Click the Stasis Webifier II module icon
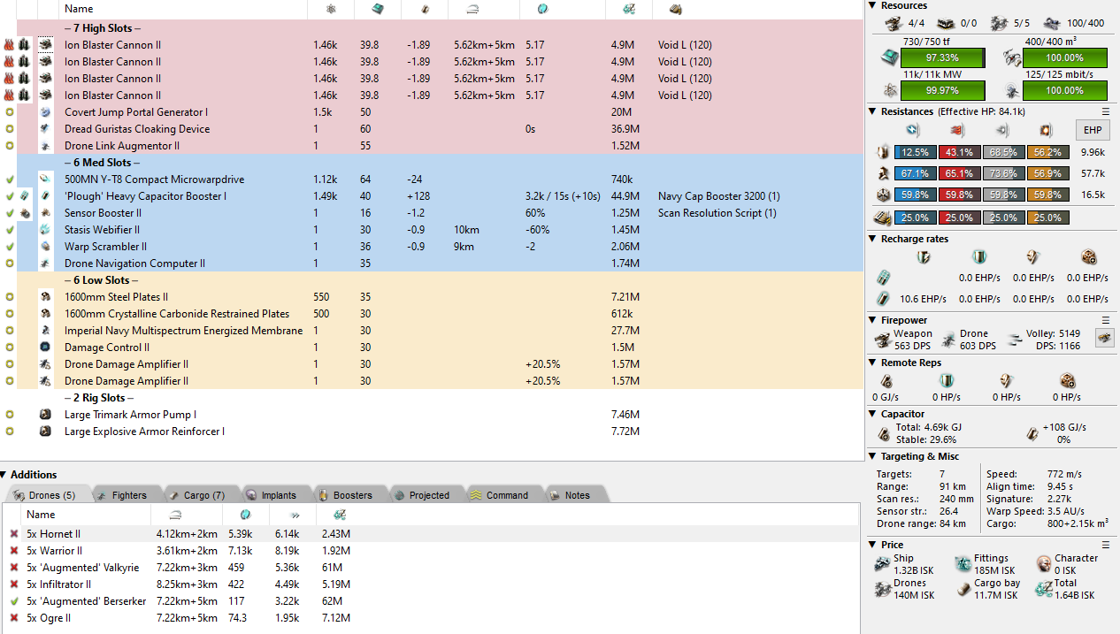Image resolution: width=1120 pixels, height=634 pixels. (x=45, y=230)
